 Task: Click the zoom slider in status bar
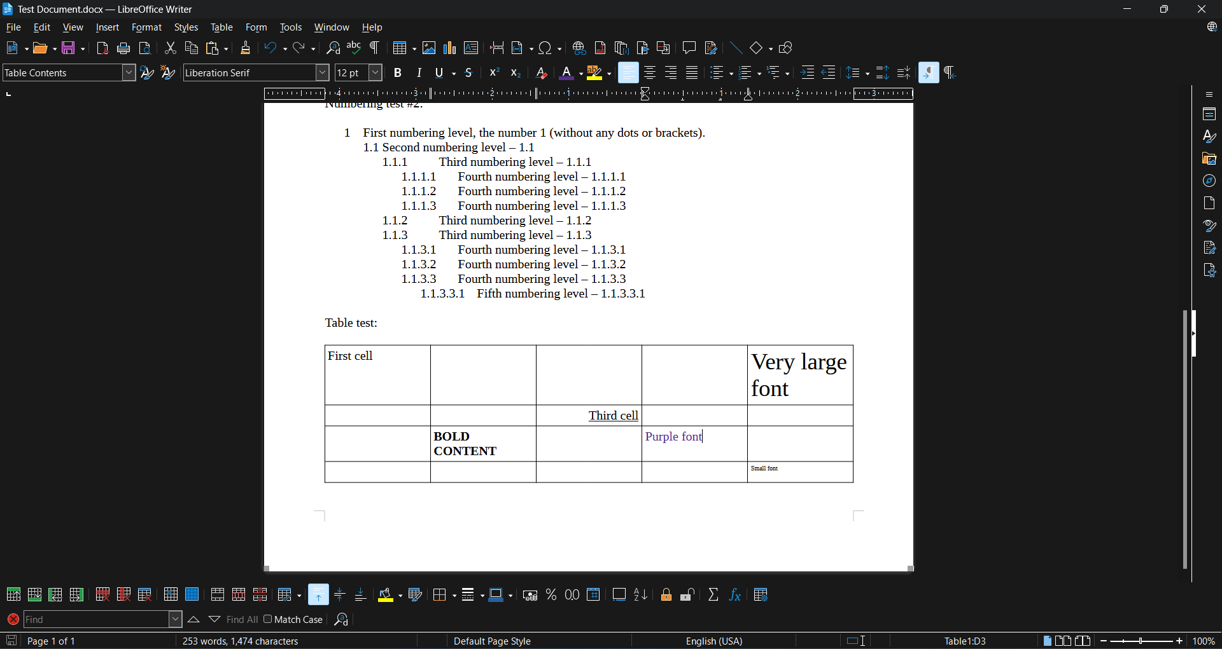[1142, 641]
